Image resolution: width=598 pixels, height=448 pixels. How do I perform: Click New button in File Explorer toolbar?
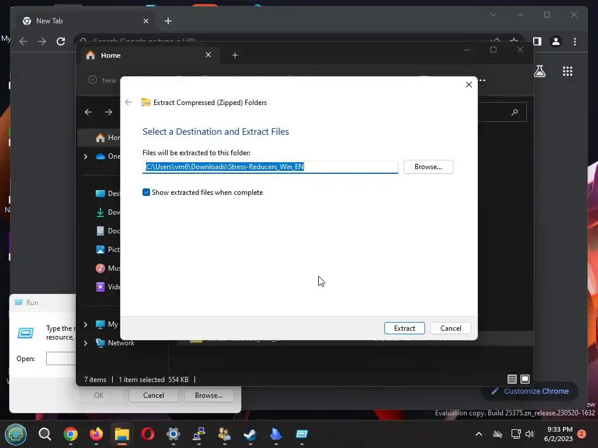[x=103, y=80]
